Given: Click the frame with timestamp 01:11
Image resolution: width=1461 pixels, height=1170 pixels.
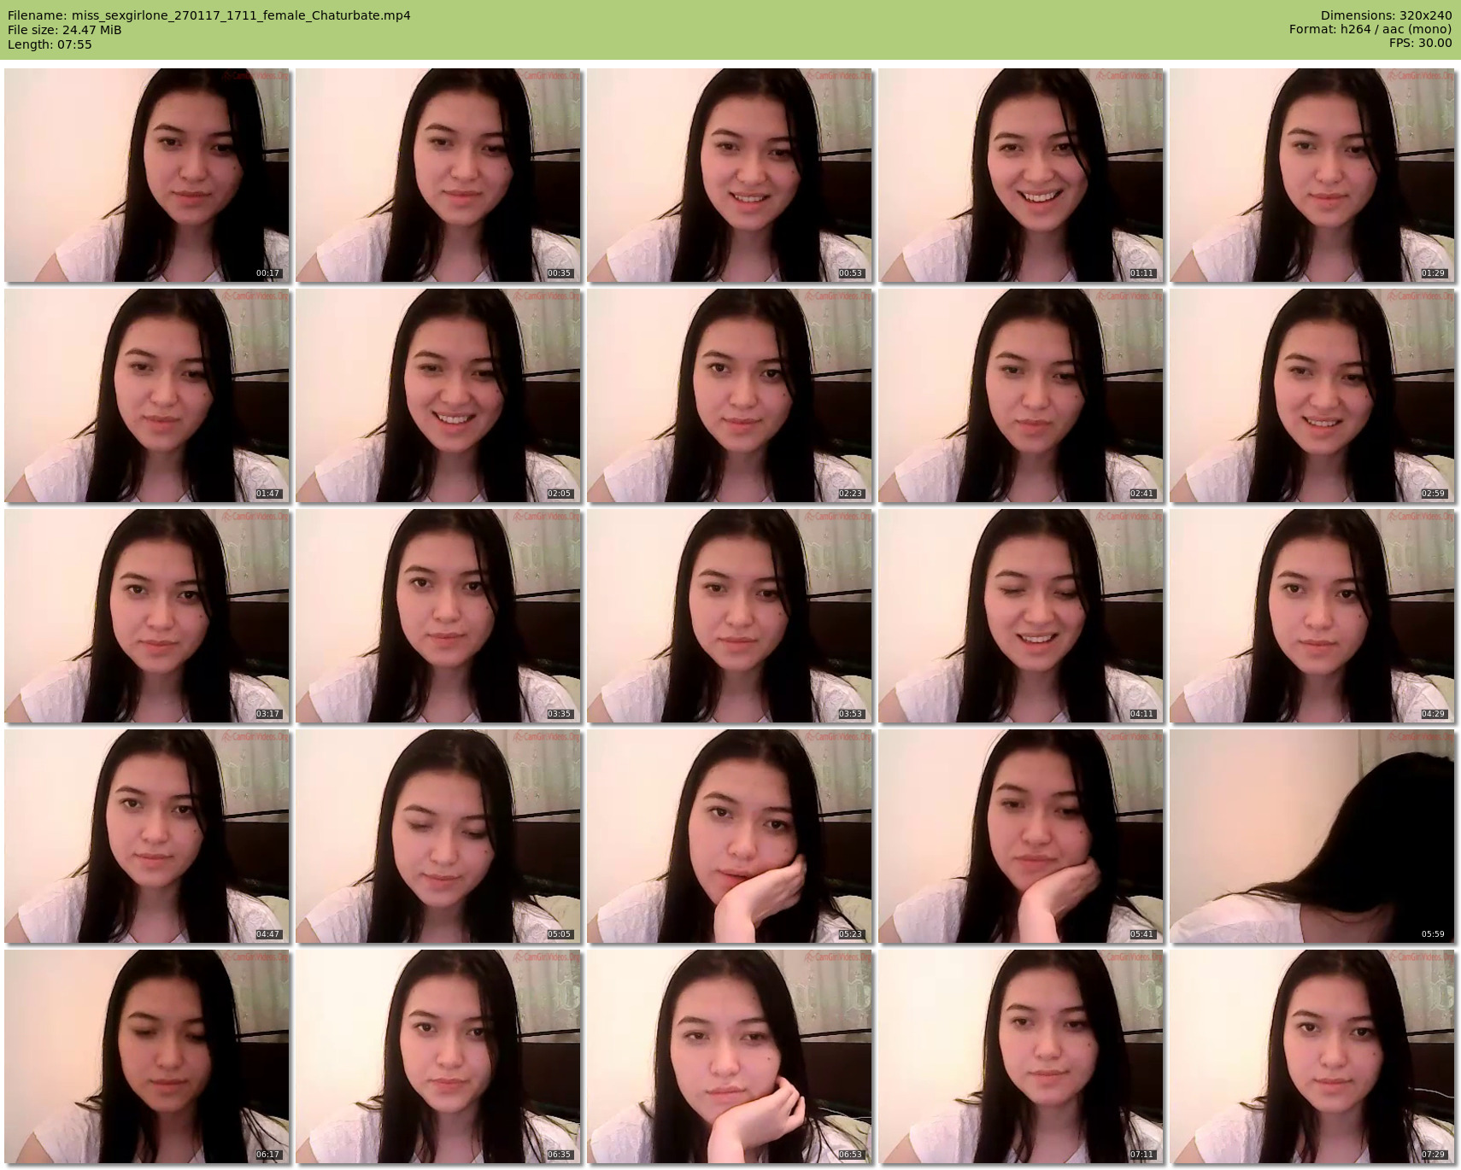Looking at the screenshot, I should point(1021,175).
